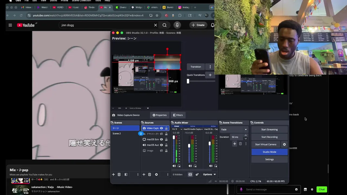
Task: Open the Scale to Window dropdown
Action: 148,108
